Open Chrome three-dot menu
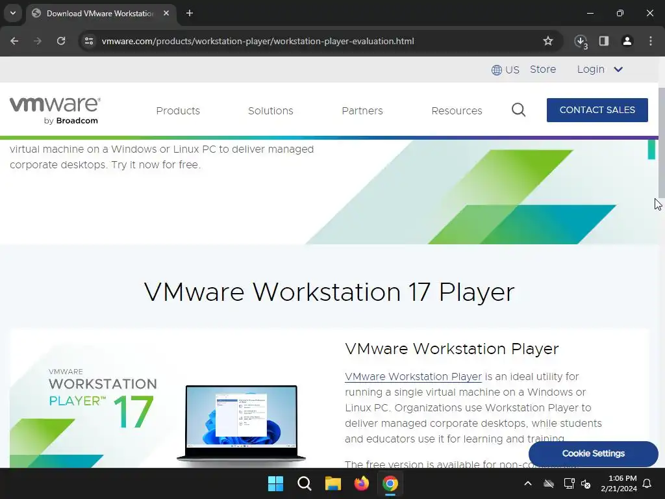Viewport: 665px width, 499px height. tap(651, 41)
